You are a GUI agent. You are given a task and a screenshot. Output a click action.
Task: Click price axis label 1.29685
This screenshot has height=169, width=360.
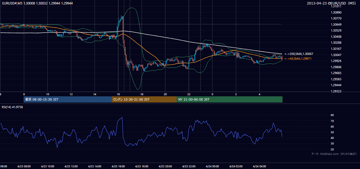336,73
